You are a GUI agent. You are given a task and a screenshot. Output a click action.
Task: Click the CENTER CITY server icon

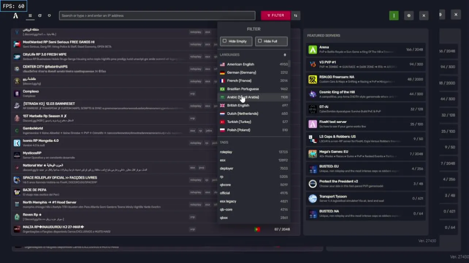[17, 69]
